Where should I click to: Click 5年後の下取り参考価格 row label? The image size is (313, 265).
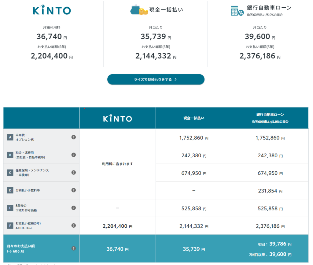click(26, 208)
